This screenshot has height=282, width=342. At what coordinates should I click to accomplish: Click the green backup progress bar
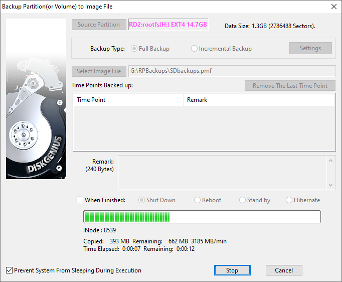(202, 217)
